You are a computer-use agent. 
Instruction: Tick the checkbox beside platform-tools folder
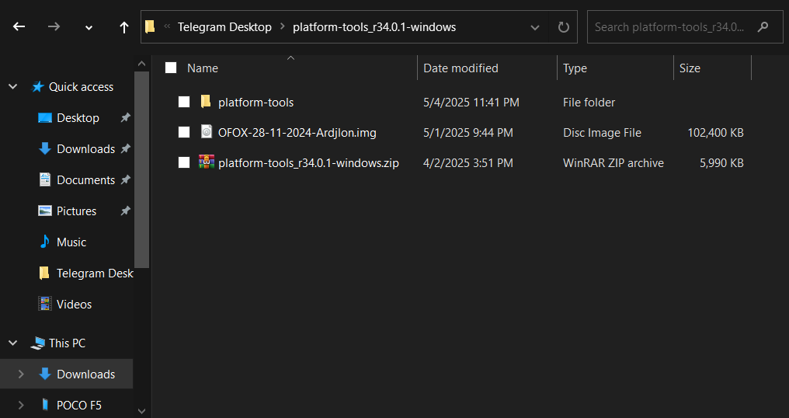(x=184, y=102)
